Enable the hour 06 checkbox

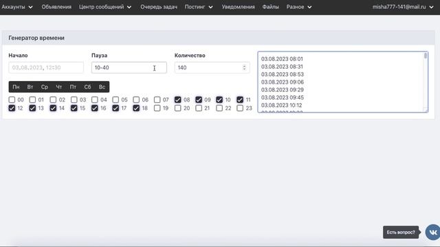[x=136, y=99]
